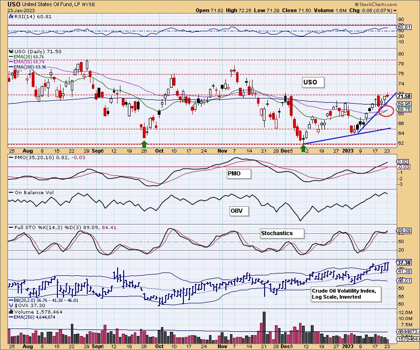Click the USO ticker symbol in the title

(x=14, y=4)
